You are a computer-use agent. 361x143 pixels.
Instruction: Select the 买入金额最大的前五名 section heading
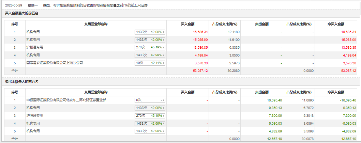[22, 13]
